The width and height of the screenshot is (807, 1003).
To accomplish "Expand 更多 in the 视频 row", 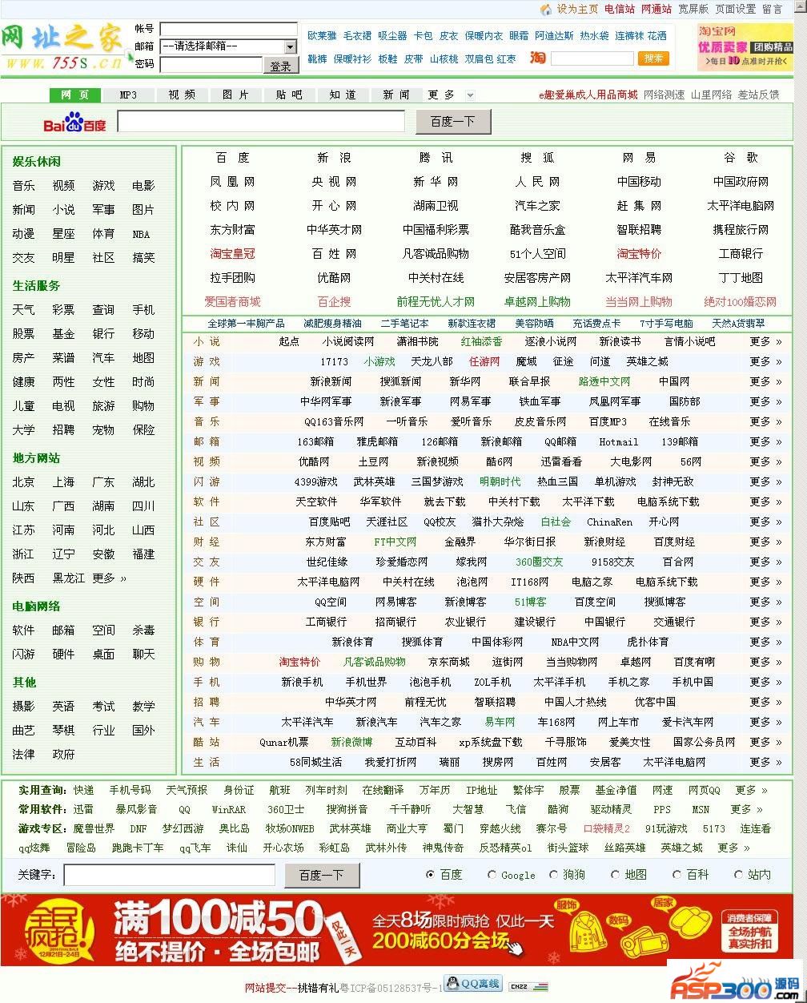I will point(765,461).
